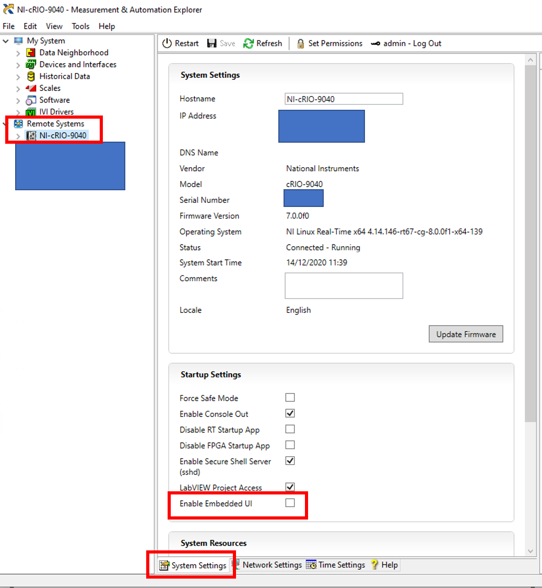Viewport: 542px width, 588px height.
Task: Click the Save floppy disk icon
Action: click(212, 43)
